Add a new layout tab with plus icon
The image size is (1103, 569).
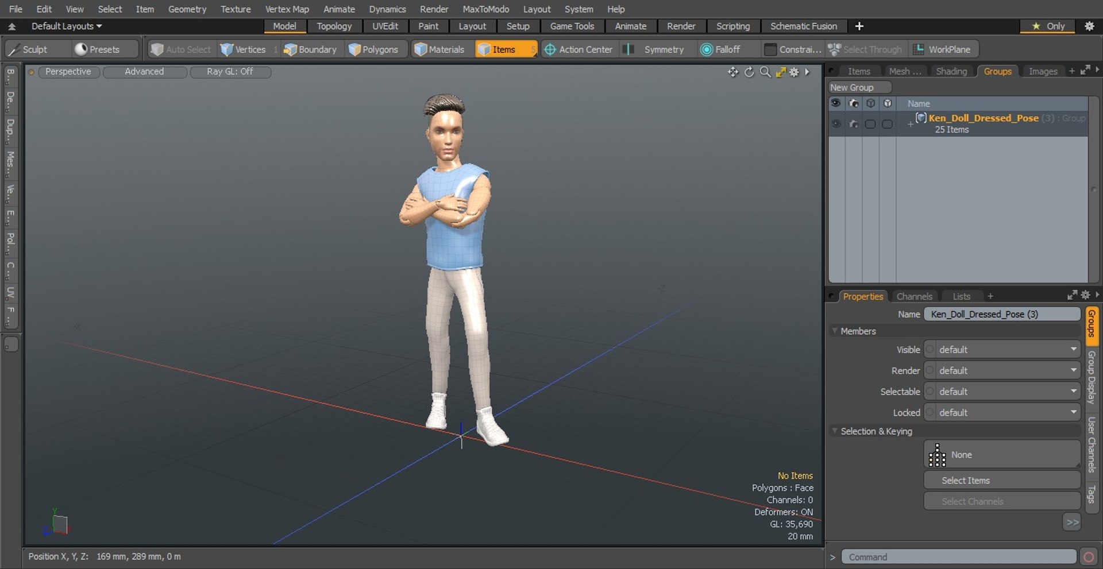click(x=859, y=26)
